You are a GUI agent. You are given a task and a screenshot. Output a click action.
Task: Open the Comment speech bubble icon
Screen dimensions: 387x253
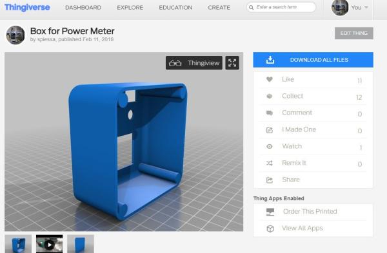[x=270, y=113]
